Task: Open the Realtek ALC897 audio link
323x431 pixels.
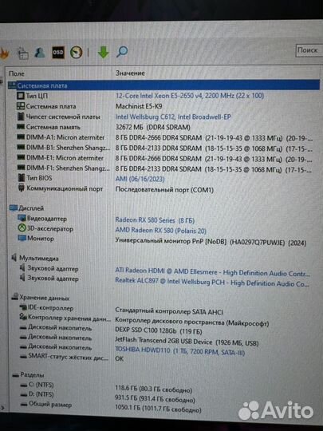Action: [x=212, y=283]
